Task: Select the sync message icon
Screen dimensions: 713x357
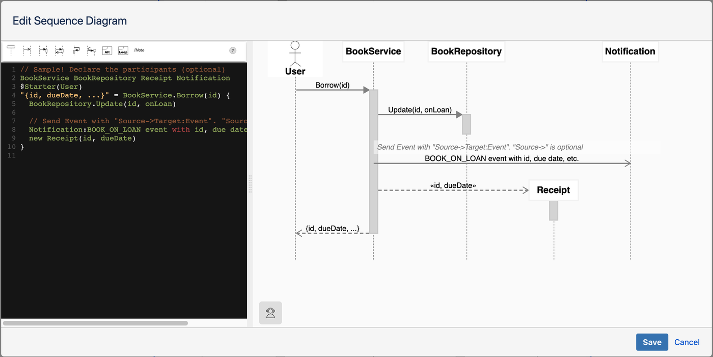Action: 43,50
